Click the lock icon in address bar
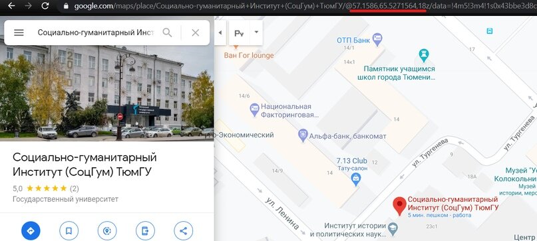The image size is (537, 241). (66, 6)
